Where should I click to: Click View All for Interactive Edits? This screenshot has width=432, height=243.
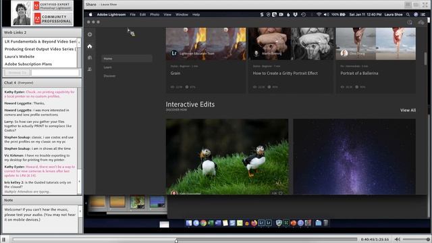tap(408, 110)
